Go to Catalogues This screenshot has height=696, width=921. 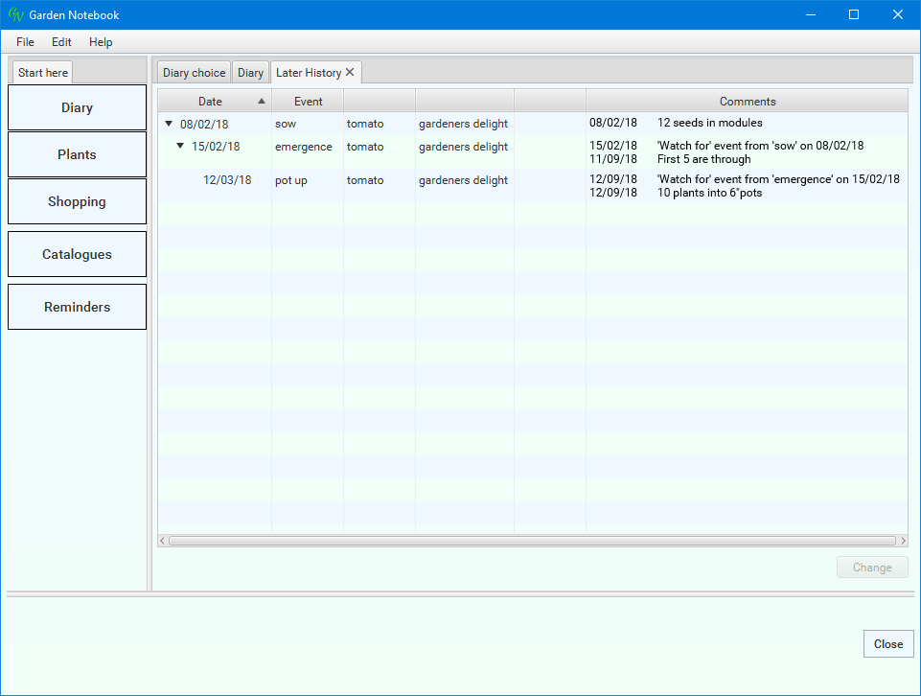tap(77, 254)
